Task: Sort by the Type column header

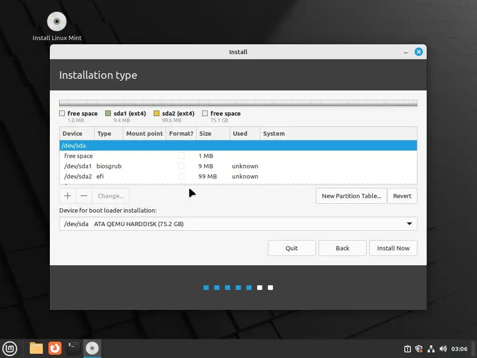Action: [109, 133]
